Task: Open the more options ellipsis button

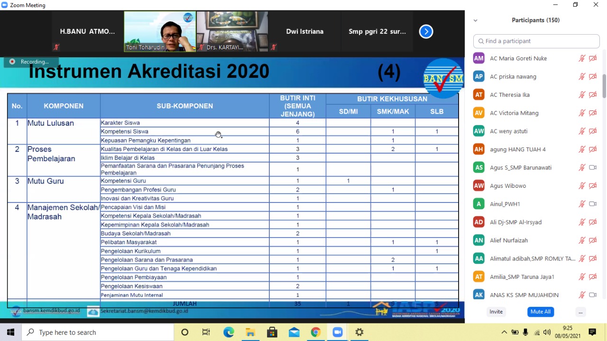Action: (580, 312)
